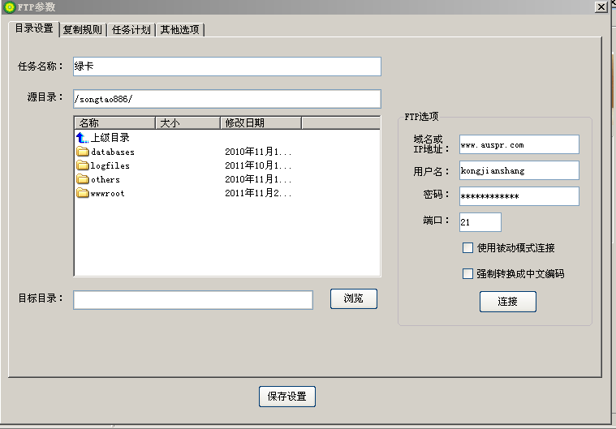The image size is (616, 429).
Task: Click the green app icon in title bar
Action: click(x=9, y=7)
